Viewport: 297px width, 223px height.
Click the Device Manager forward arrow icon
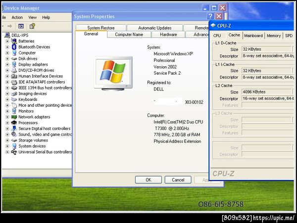[9, 26]
